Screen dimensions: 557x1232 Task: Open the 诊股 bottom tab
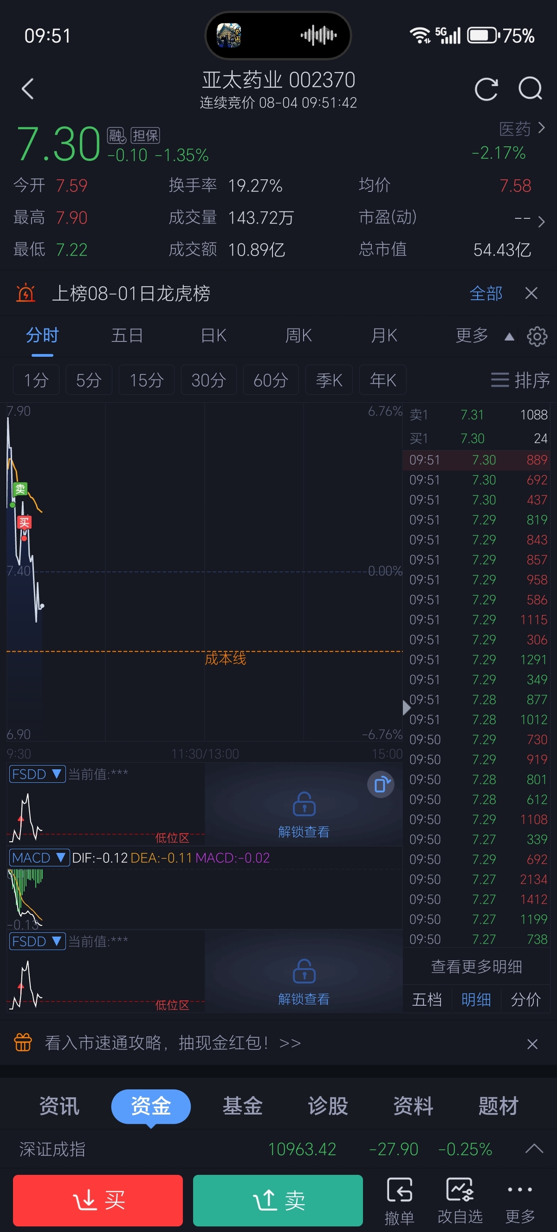328,1106
